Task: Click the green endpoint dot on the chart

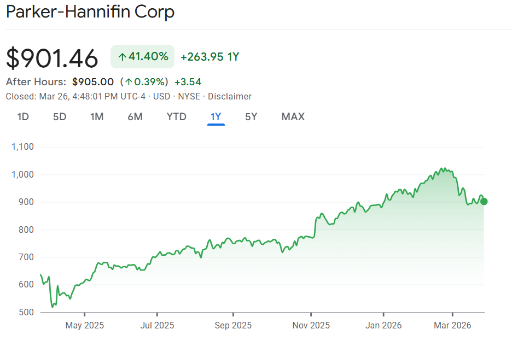Action: [484, 202]
